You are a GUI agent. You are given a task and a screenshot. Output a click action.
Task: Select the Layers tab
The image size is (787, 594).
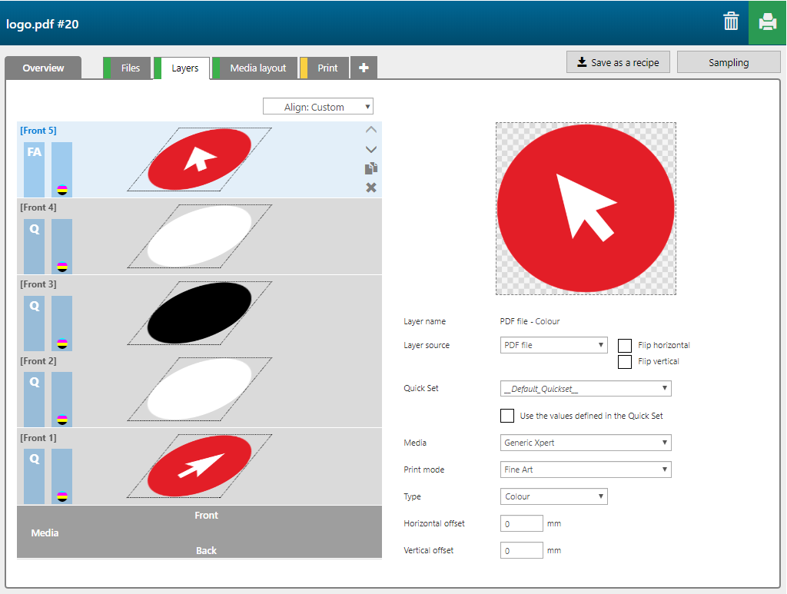pyautogui.click(x=181, y=68)
